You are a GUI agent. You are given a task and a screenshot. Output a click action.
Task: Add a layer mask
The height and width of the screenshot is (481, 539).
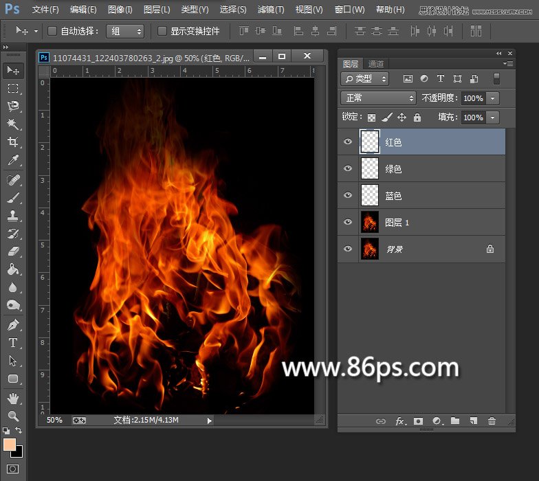point(418,421)
